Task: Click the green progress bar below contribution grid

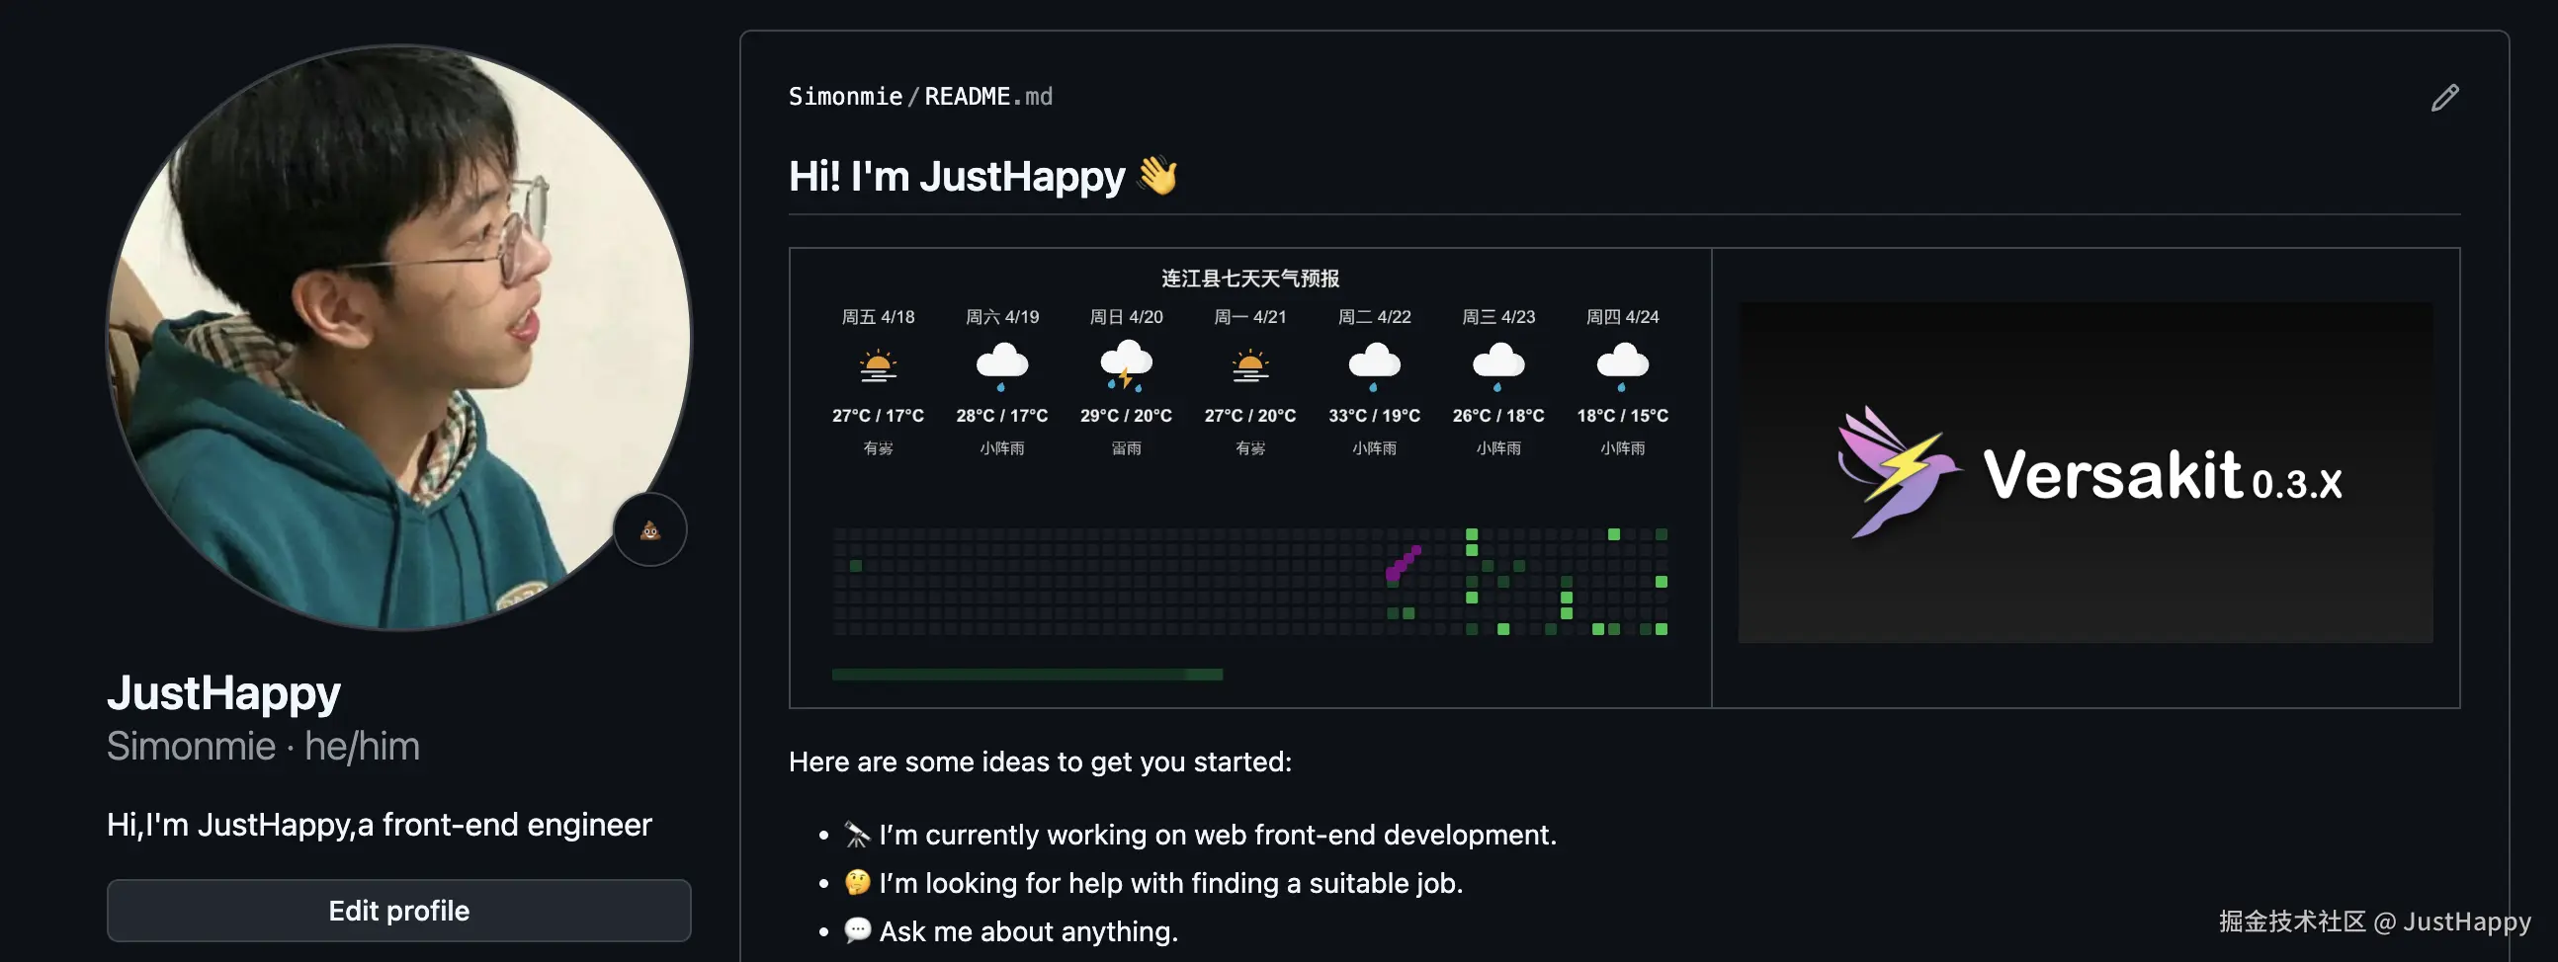Action: [x=1027, y=675]
